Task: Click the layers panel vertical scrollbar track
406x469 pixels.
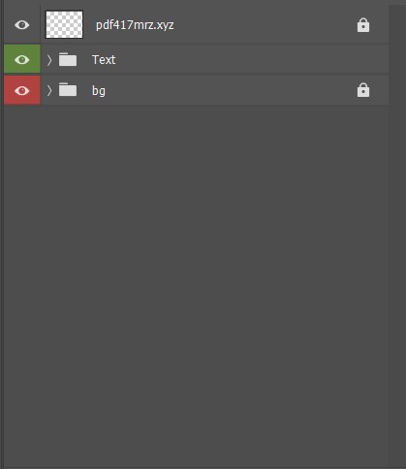Action: [x=397, y=235]
